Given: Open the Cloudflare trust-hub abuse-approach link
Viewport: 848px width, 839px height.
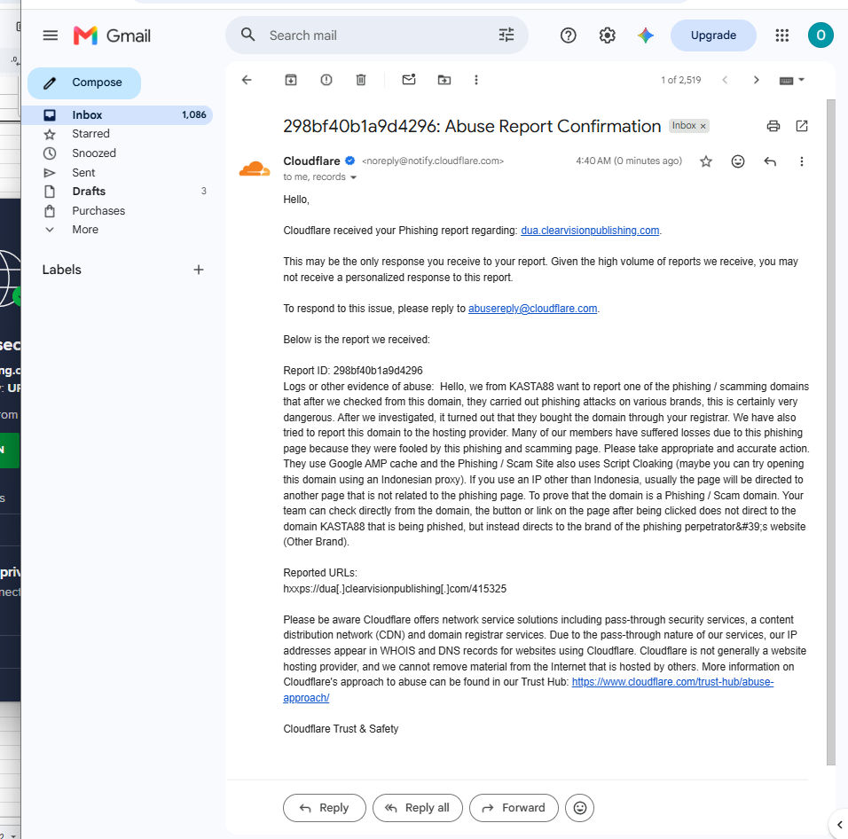Looking at the screenshot, I should (672, 682).
